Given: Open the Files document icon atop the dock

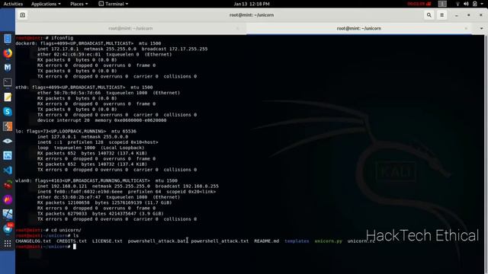Looking at the screenshot, I should click(x=8, y=39).
